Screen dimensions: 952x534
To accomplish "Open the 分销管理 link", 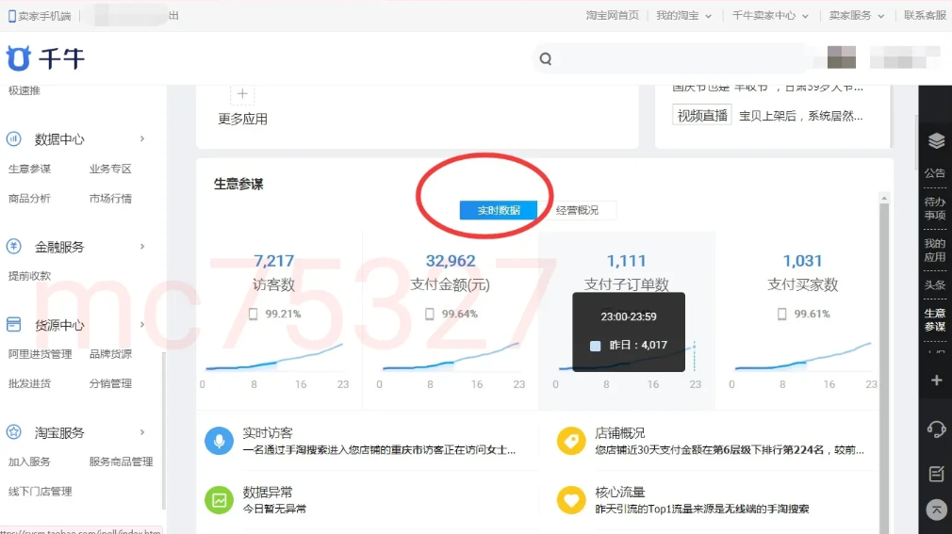I will pos(110,383).
